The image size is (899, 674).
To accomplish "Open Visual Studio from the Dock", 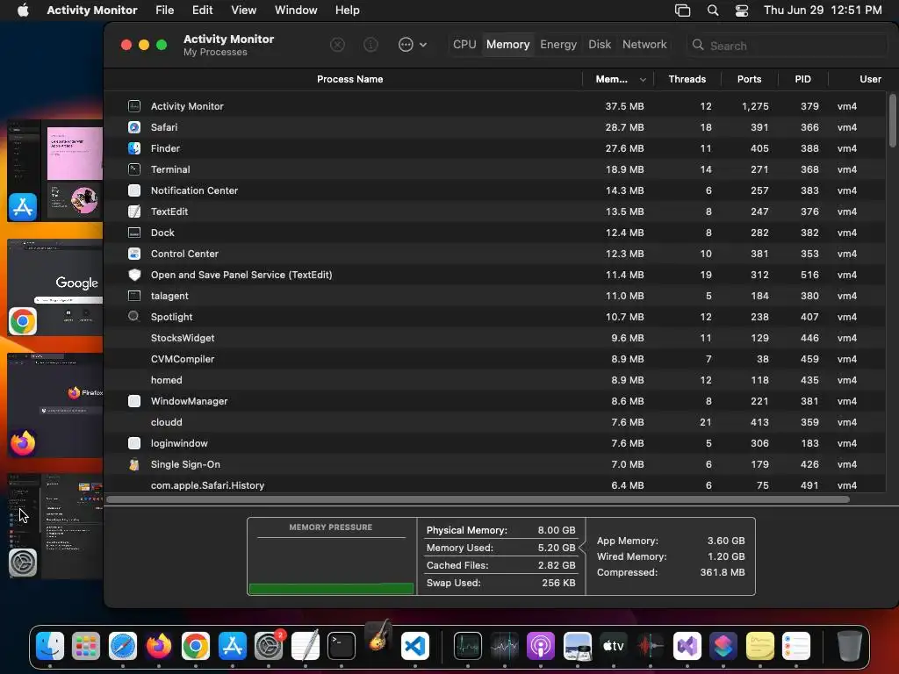I will (687, 646).
